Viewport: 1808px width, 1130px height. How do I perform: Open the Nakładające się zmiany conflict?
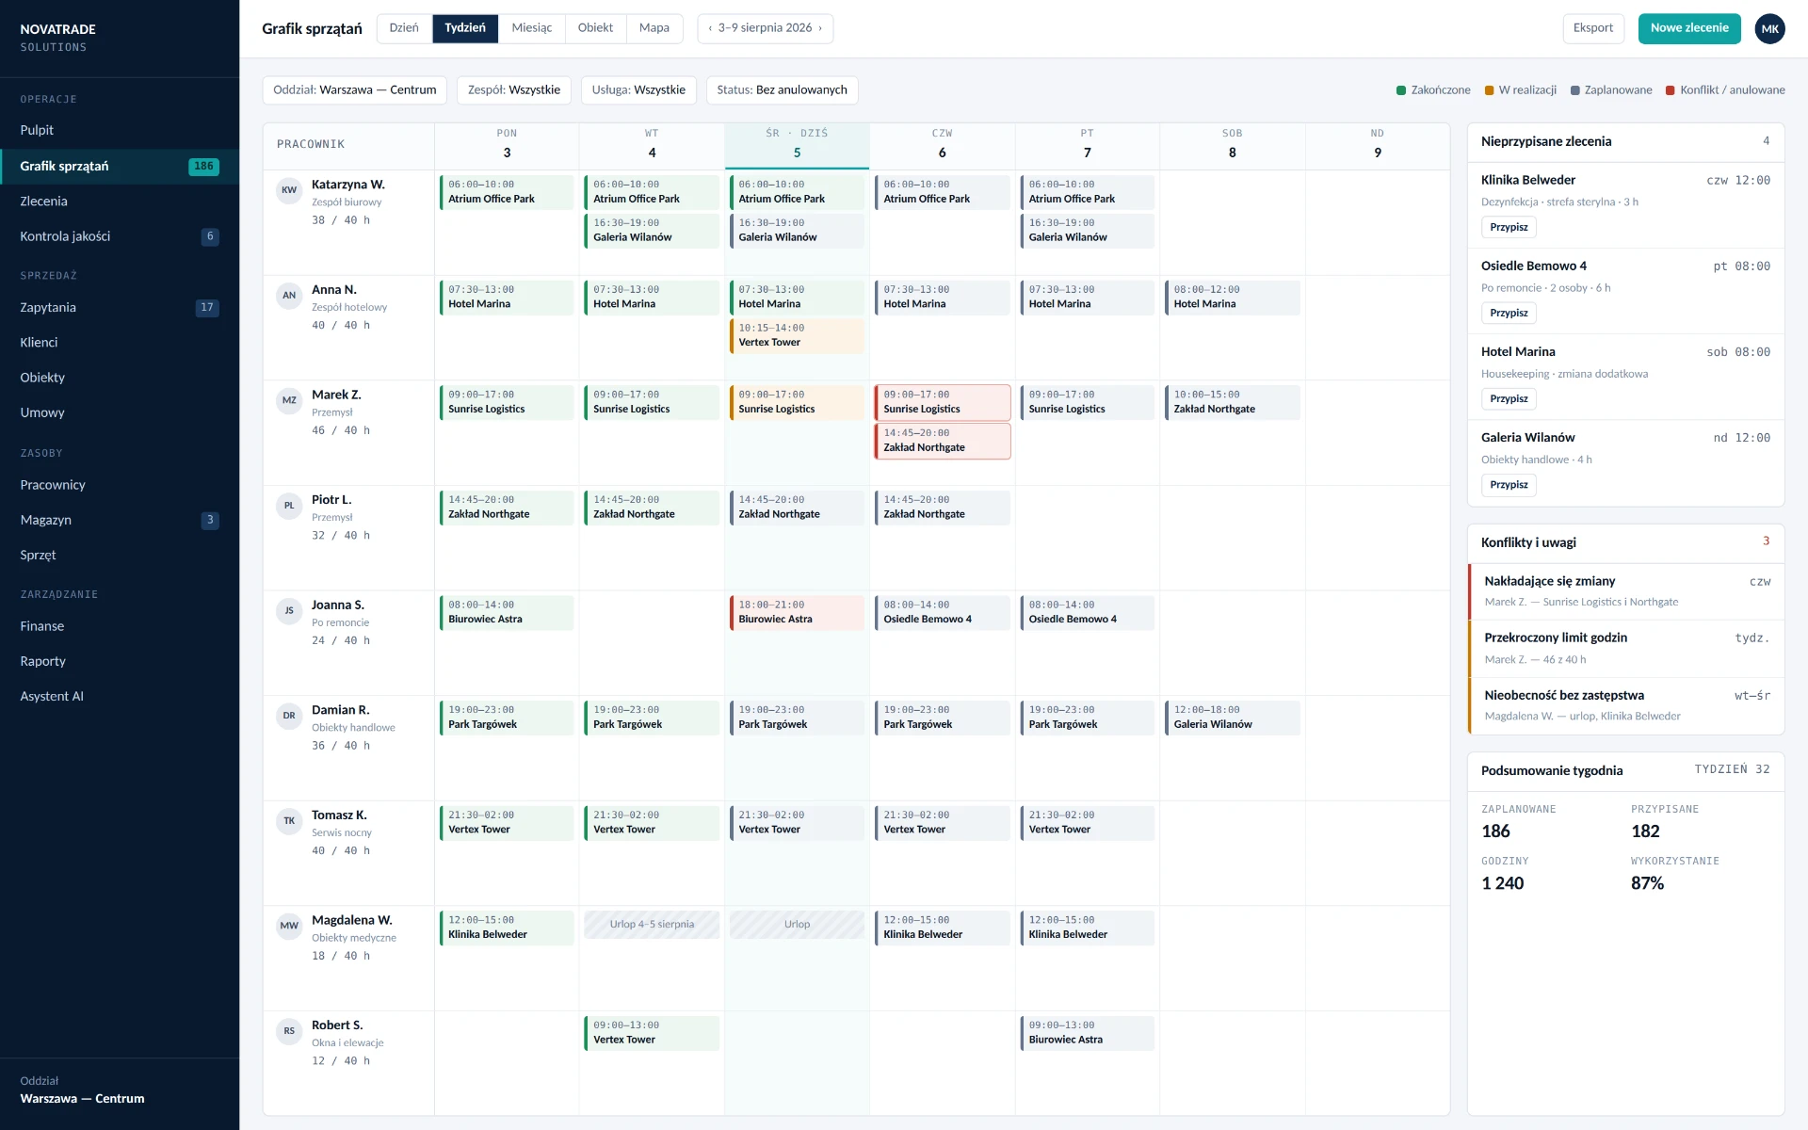(1626, 591)
